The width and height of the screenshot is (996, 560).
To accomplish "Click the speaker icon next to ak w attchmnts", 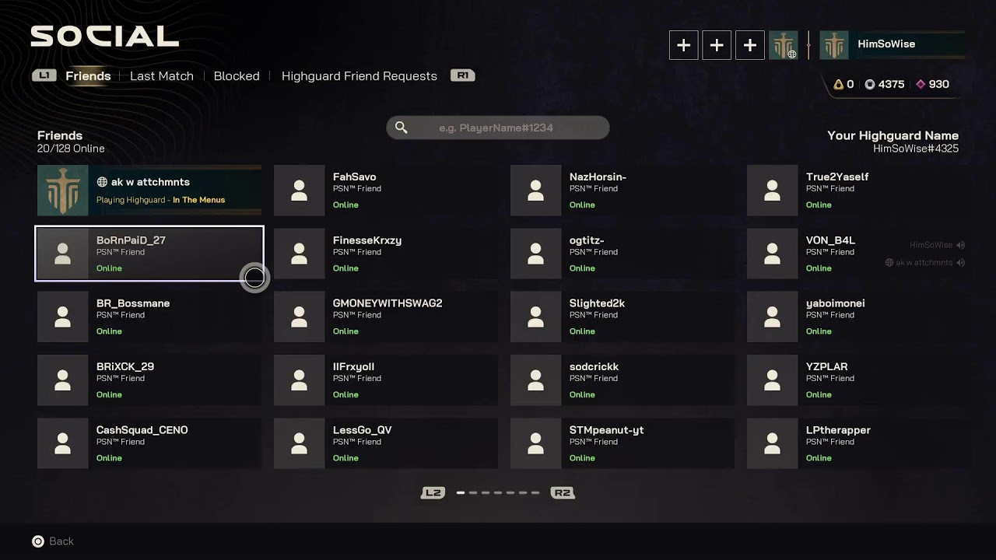I will pos(961,263).
